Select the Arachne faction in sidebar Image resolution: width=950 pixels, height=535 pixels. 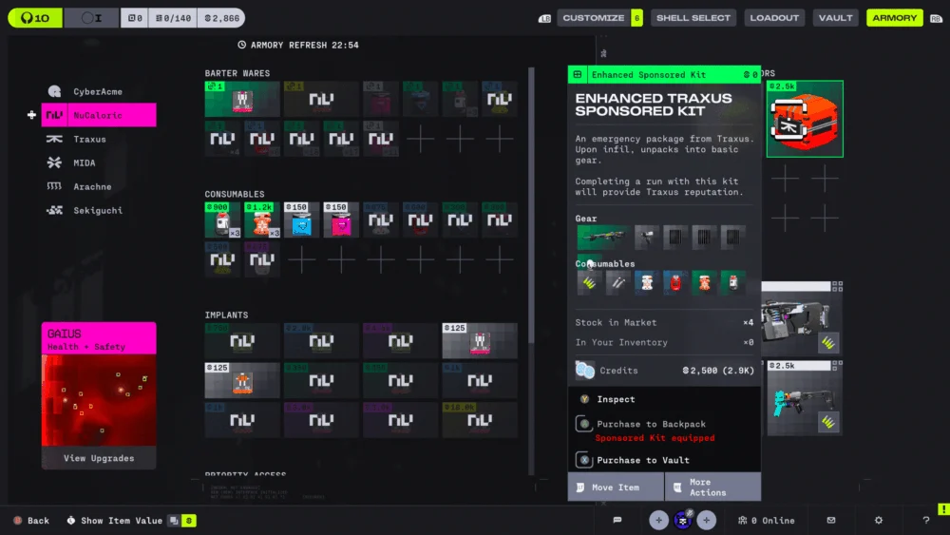point(91,187)
